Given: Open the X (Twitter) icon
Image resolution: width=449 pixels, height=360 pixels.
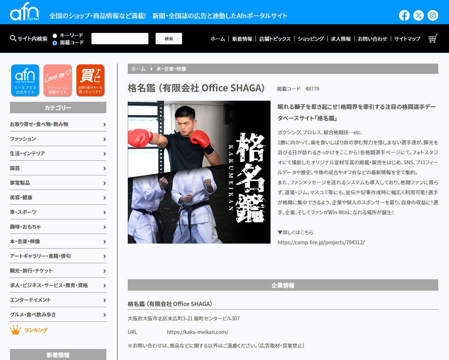Looking at the screenshot, I should [x=418, y=15].
